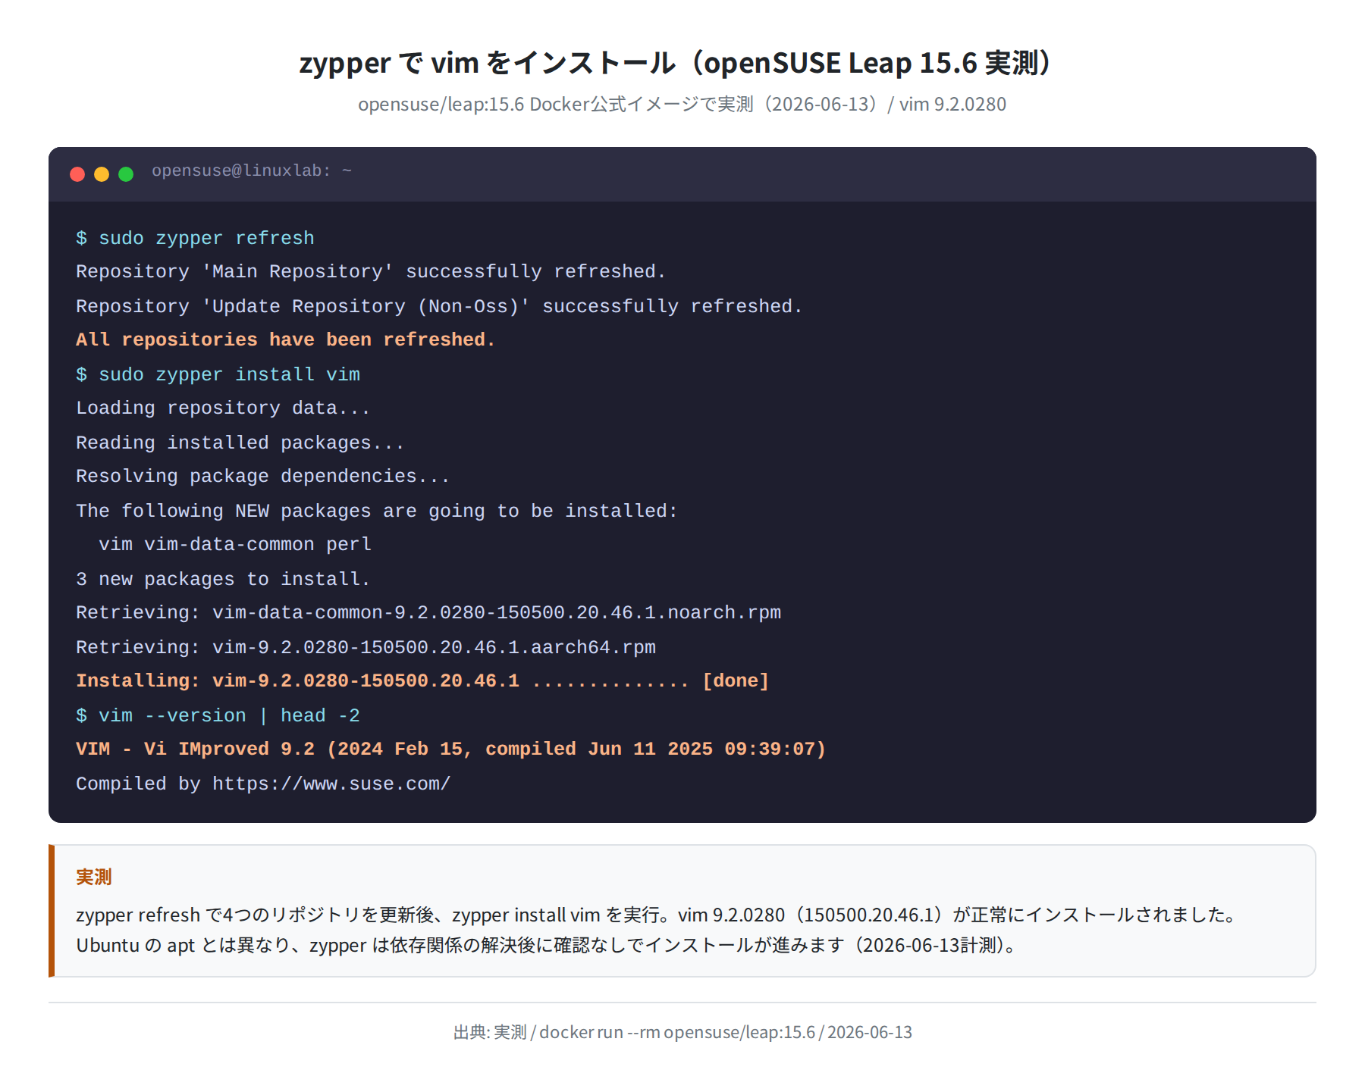This screenshot has width=1365, height=1073.
Task: Click '3 new packages to install.' line
Action: coord(223,579)
